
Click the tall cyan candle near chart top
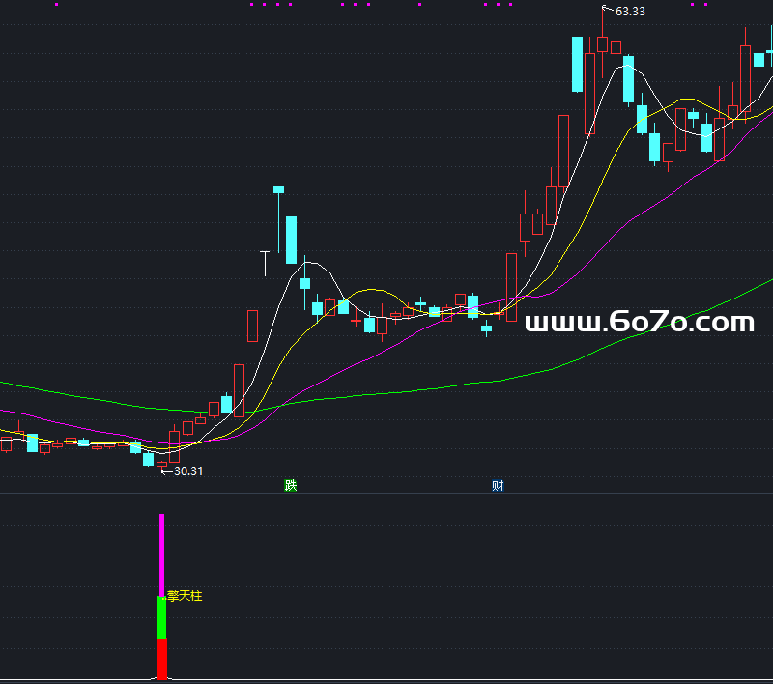pyautogui.click(x=577, y=64)
